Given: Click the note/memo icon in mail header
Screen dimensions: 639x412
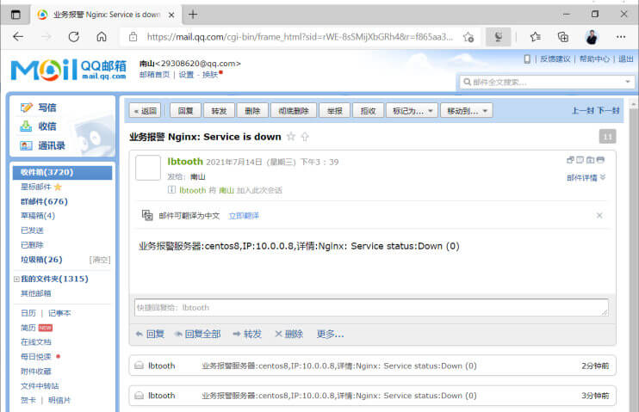Looking at the screenshot, I should pos(580,160).
